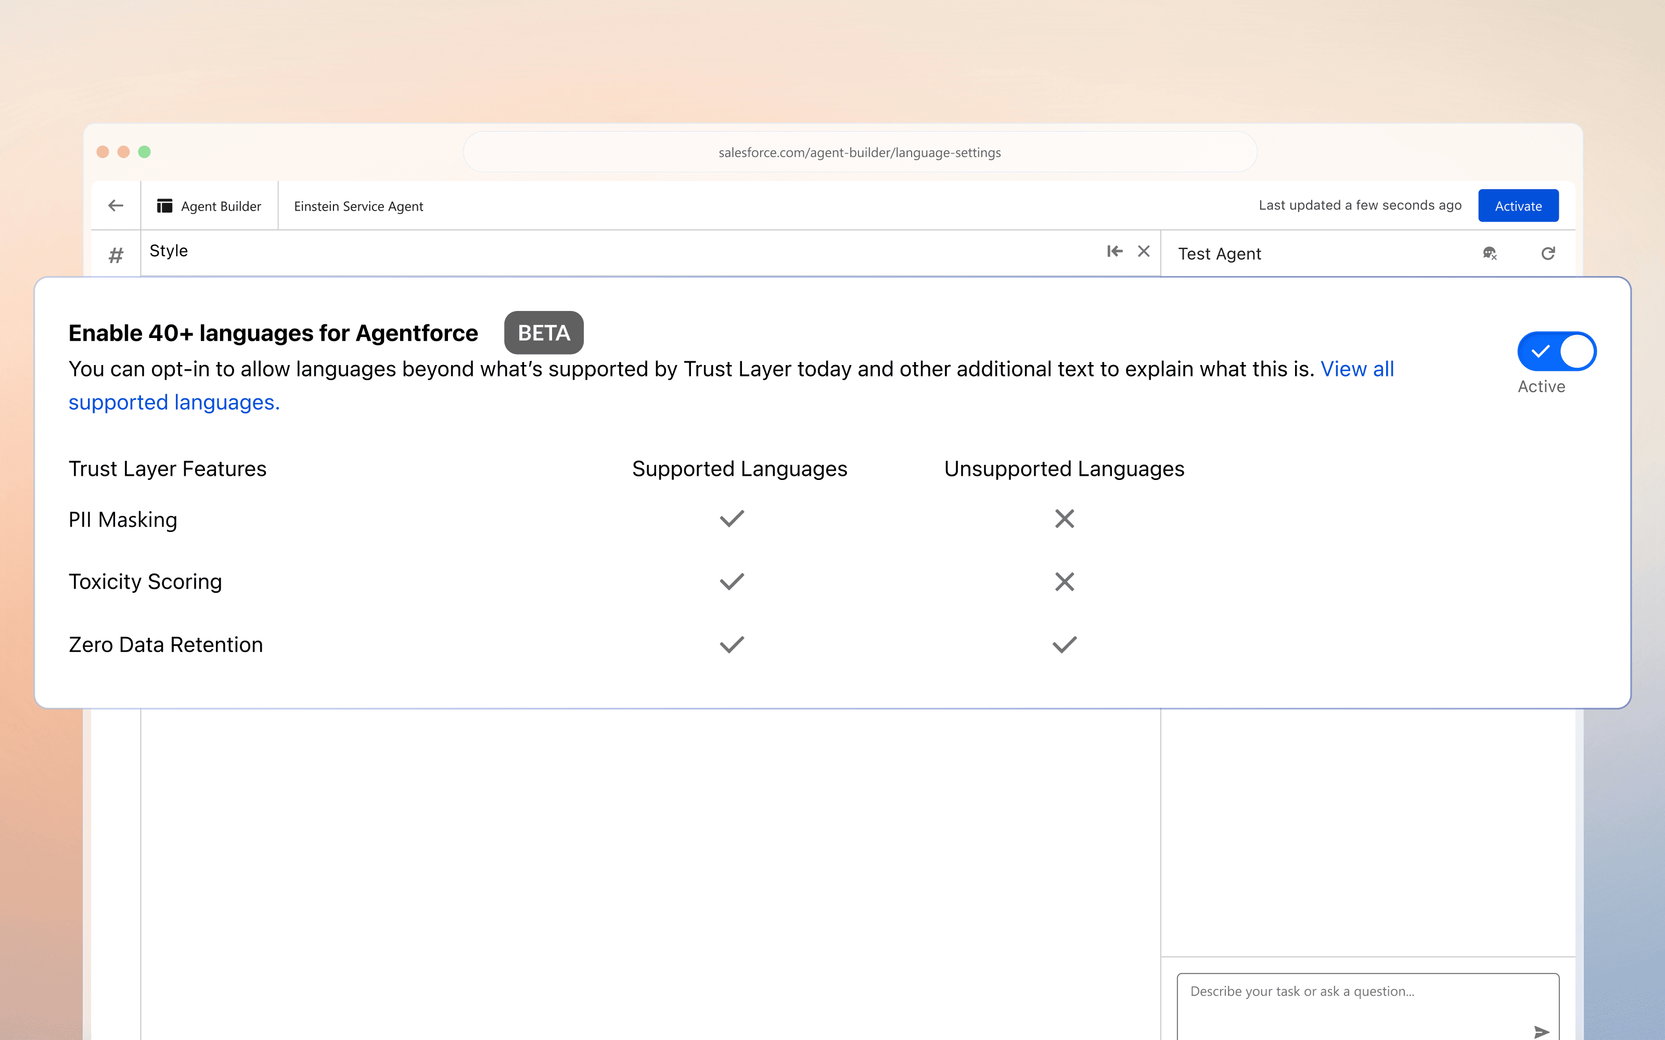
Task: Close the Style panel with the X
Action: pos(1144,251)
